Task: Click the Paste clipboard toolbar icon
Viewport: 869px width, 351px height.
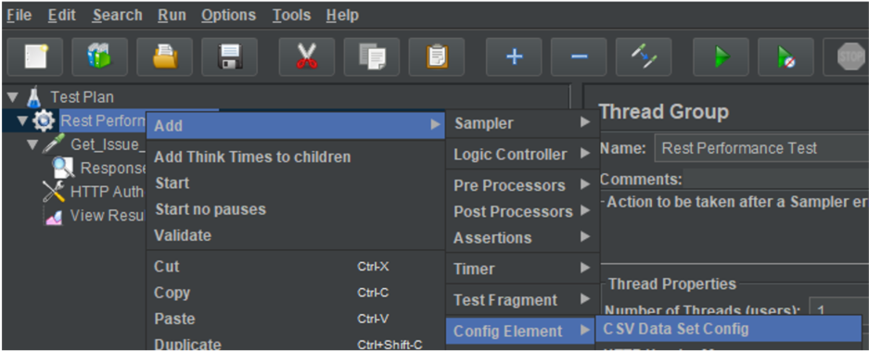Action: click(x=437, y=56)
